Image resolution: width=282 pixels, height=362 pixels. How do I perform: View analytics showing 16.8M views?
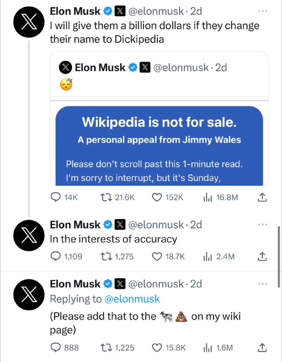[209, 197]
